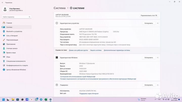Select the Система item in sidebar
This screenshot has height=102, width=182.
pos(16,27)
